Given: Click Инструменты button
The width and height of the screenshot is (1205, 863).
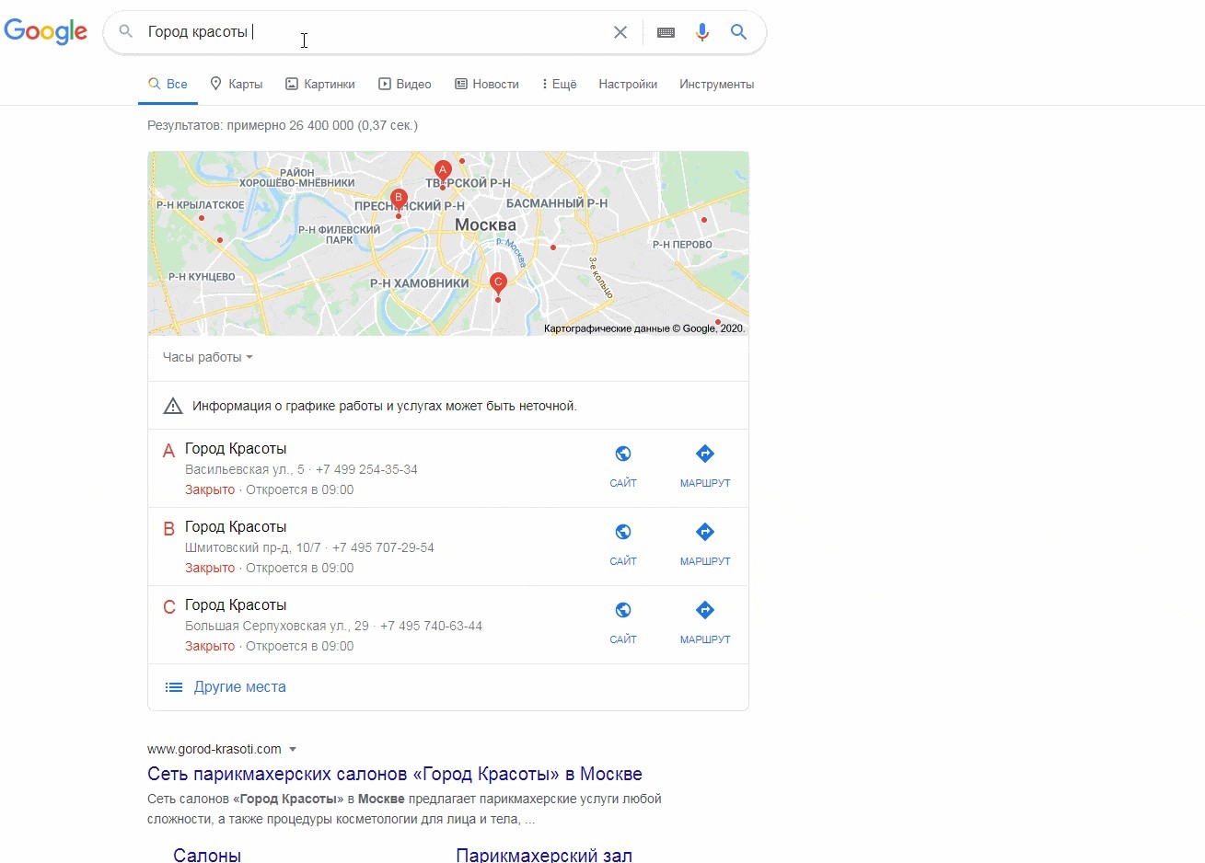Looking at the screenshot, I should pos(716,84).
